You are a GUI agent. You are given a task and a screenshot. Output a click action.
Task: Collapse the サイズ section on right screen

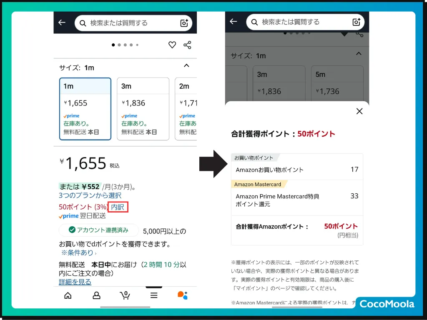point(359,54)
